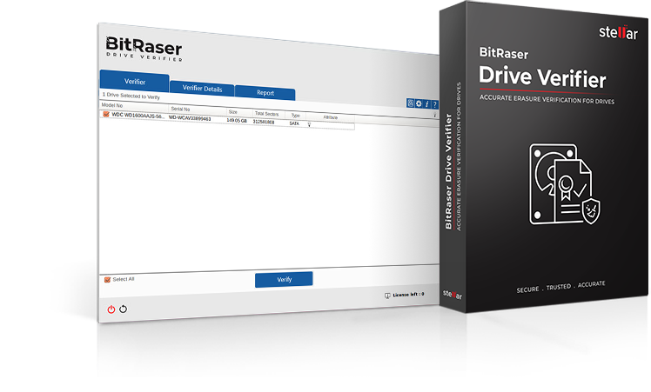Toggle the Select All checkbox
The image size is (651, 392).
[108, 280]
